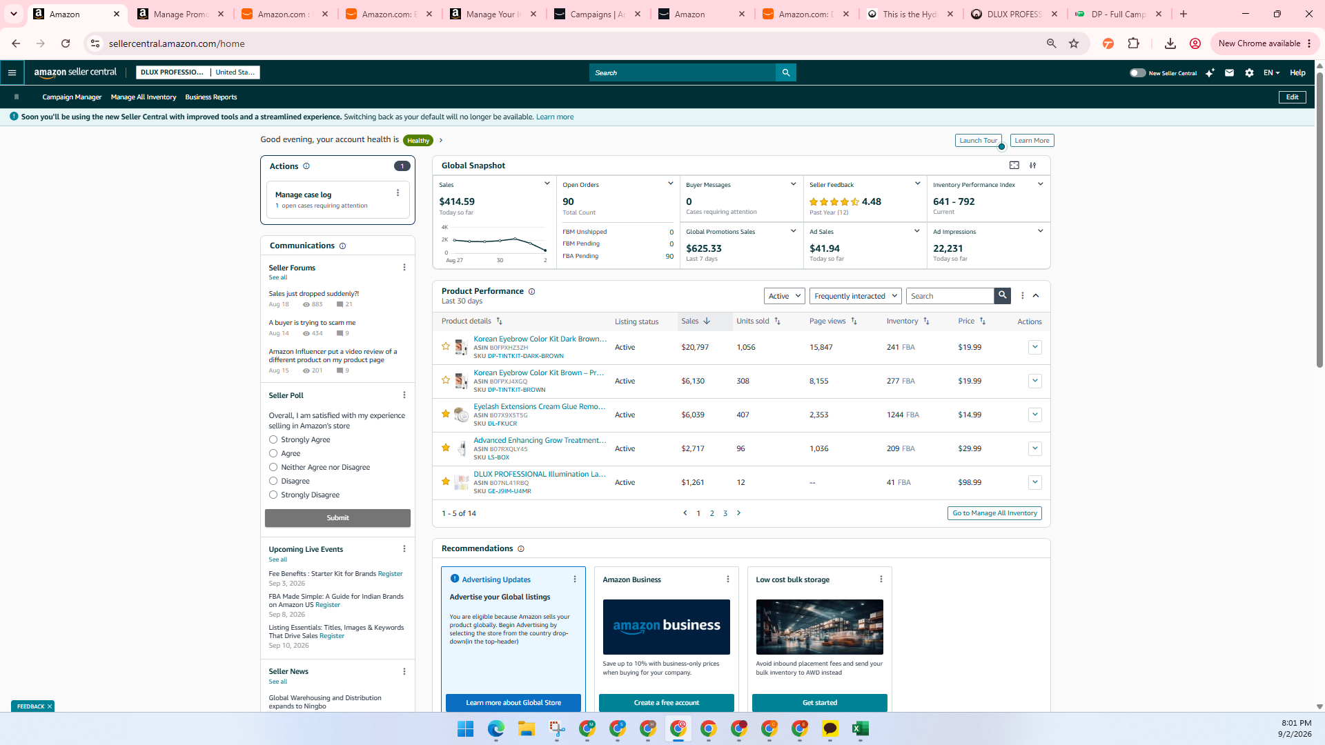
Task: Open Business Reports from favorites bar
Action: (210, 97)
